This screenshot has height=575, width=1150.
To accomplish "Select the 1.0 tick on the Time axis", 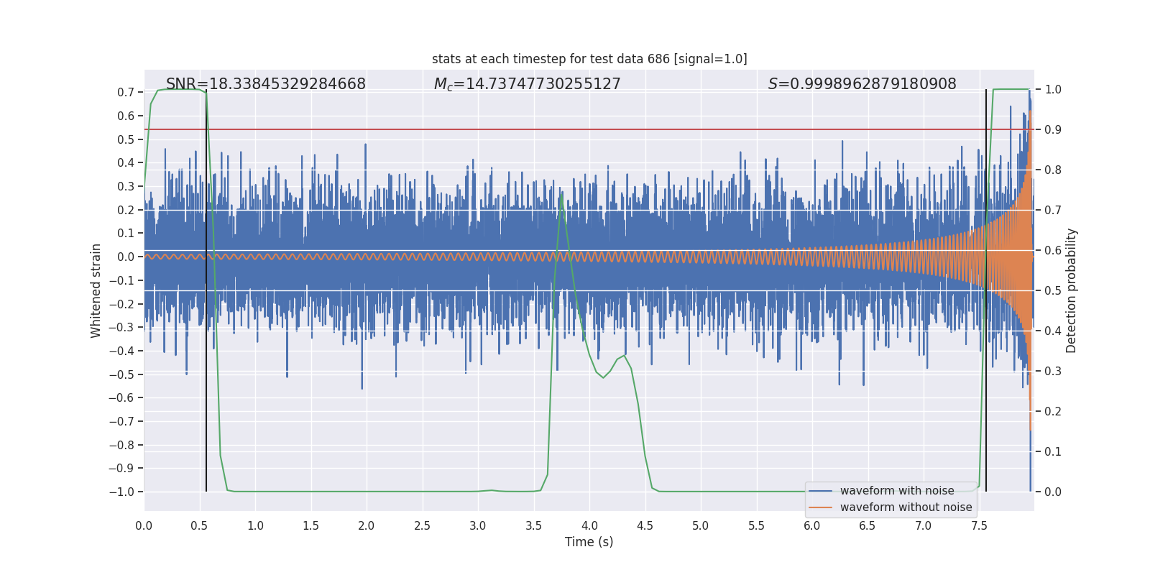I will point(255,525).
